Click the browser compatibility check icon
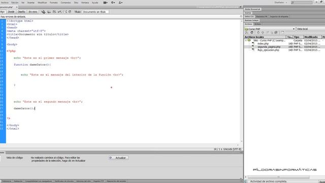 click(x=60, y=12)
